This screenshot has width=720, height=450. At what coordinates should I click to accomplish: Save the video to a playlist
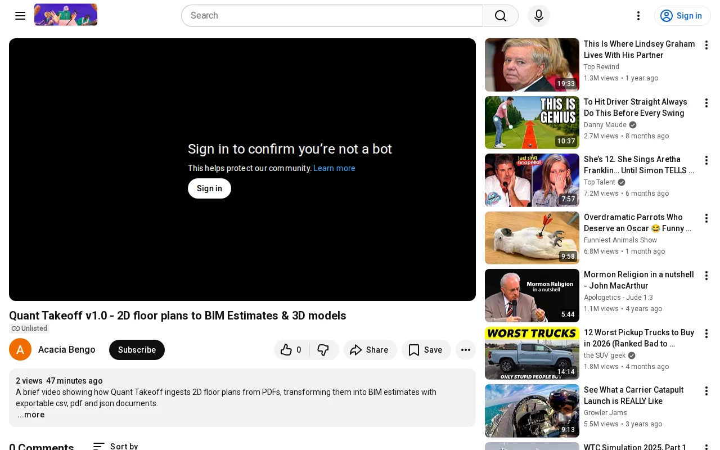pyautogui.click(x=426, y=350)
